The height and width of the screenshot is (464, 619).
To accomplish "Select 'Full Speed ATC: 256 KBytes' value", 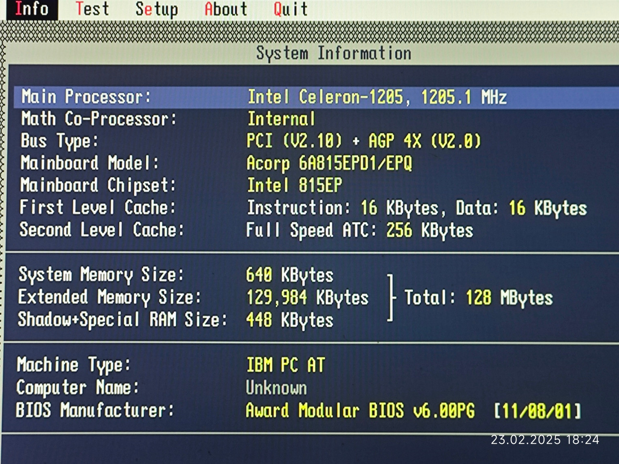I will click(360, 231).
